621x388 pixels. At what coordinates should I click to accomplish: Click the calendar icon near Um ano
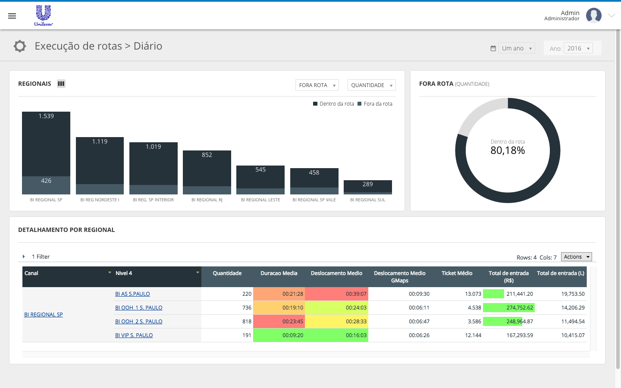click(x=493, y=48)
